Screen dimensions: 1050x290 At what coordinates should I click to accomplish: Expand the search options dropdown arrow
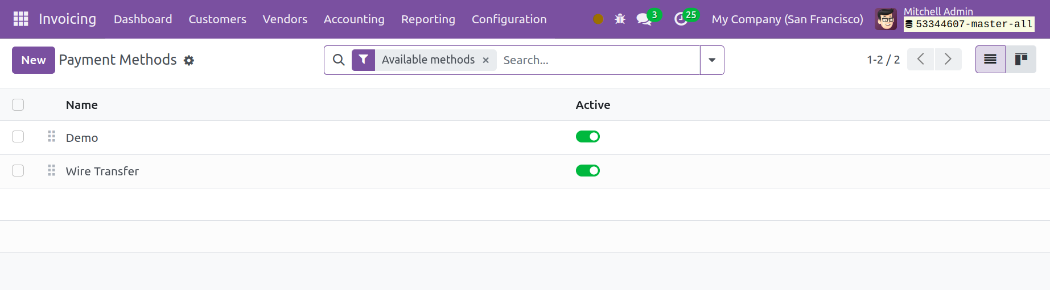point(712,60)
